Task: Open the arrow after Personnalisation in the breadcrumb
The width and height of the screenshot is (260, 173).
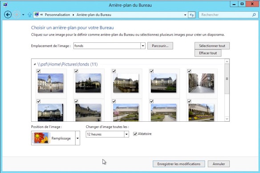Action: pos(73,15)
